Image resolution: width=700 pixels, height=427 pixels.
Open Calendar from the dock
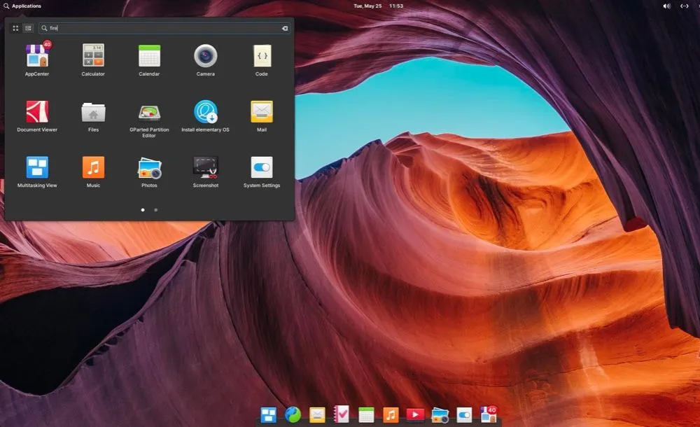pyautogui.click(x=366, y=415)
